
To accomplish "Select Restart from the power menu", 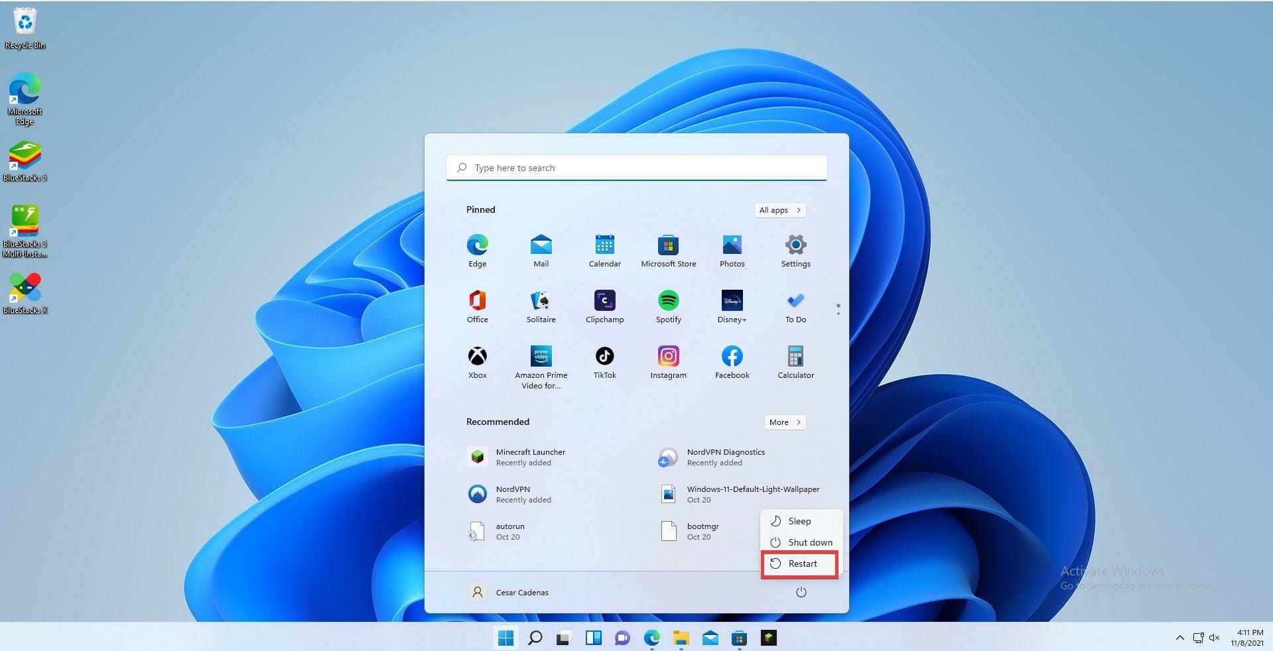I will coord(800,564).
